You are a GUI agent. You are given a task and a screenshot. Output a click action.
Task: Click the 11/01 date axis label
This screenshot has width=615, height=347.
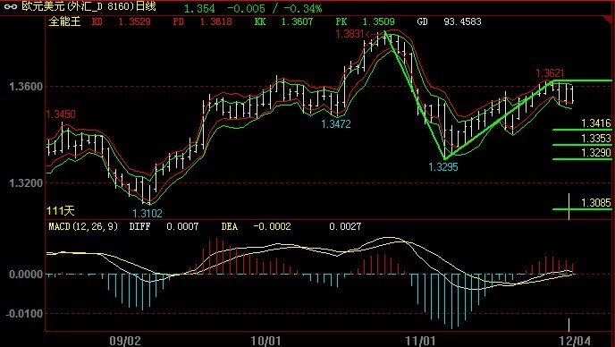[x=421, y=341]
